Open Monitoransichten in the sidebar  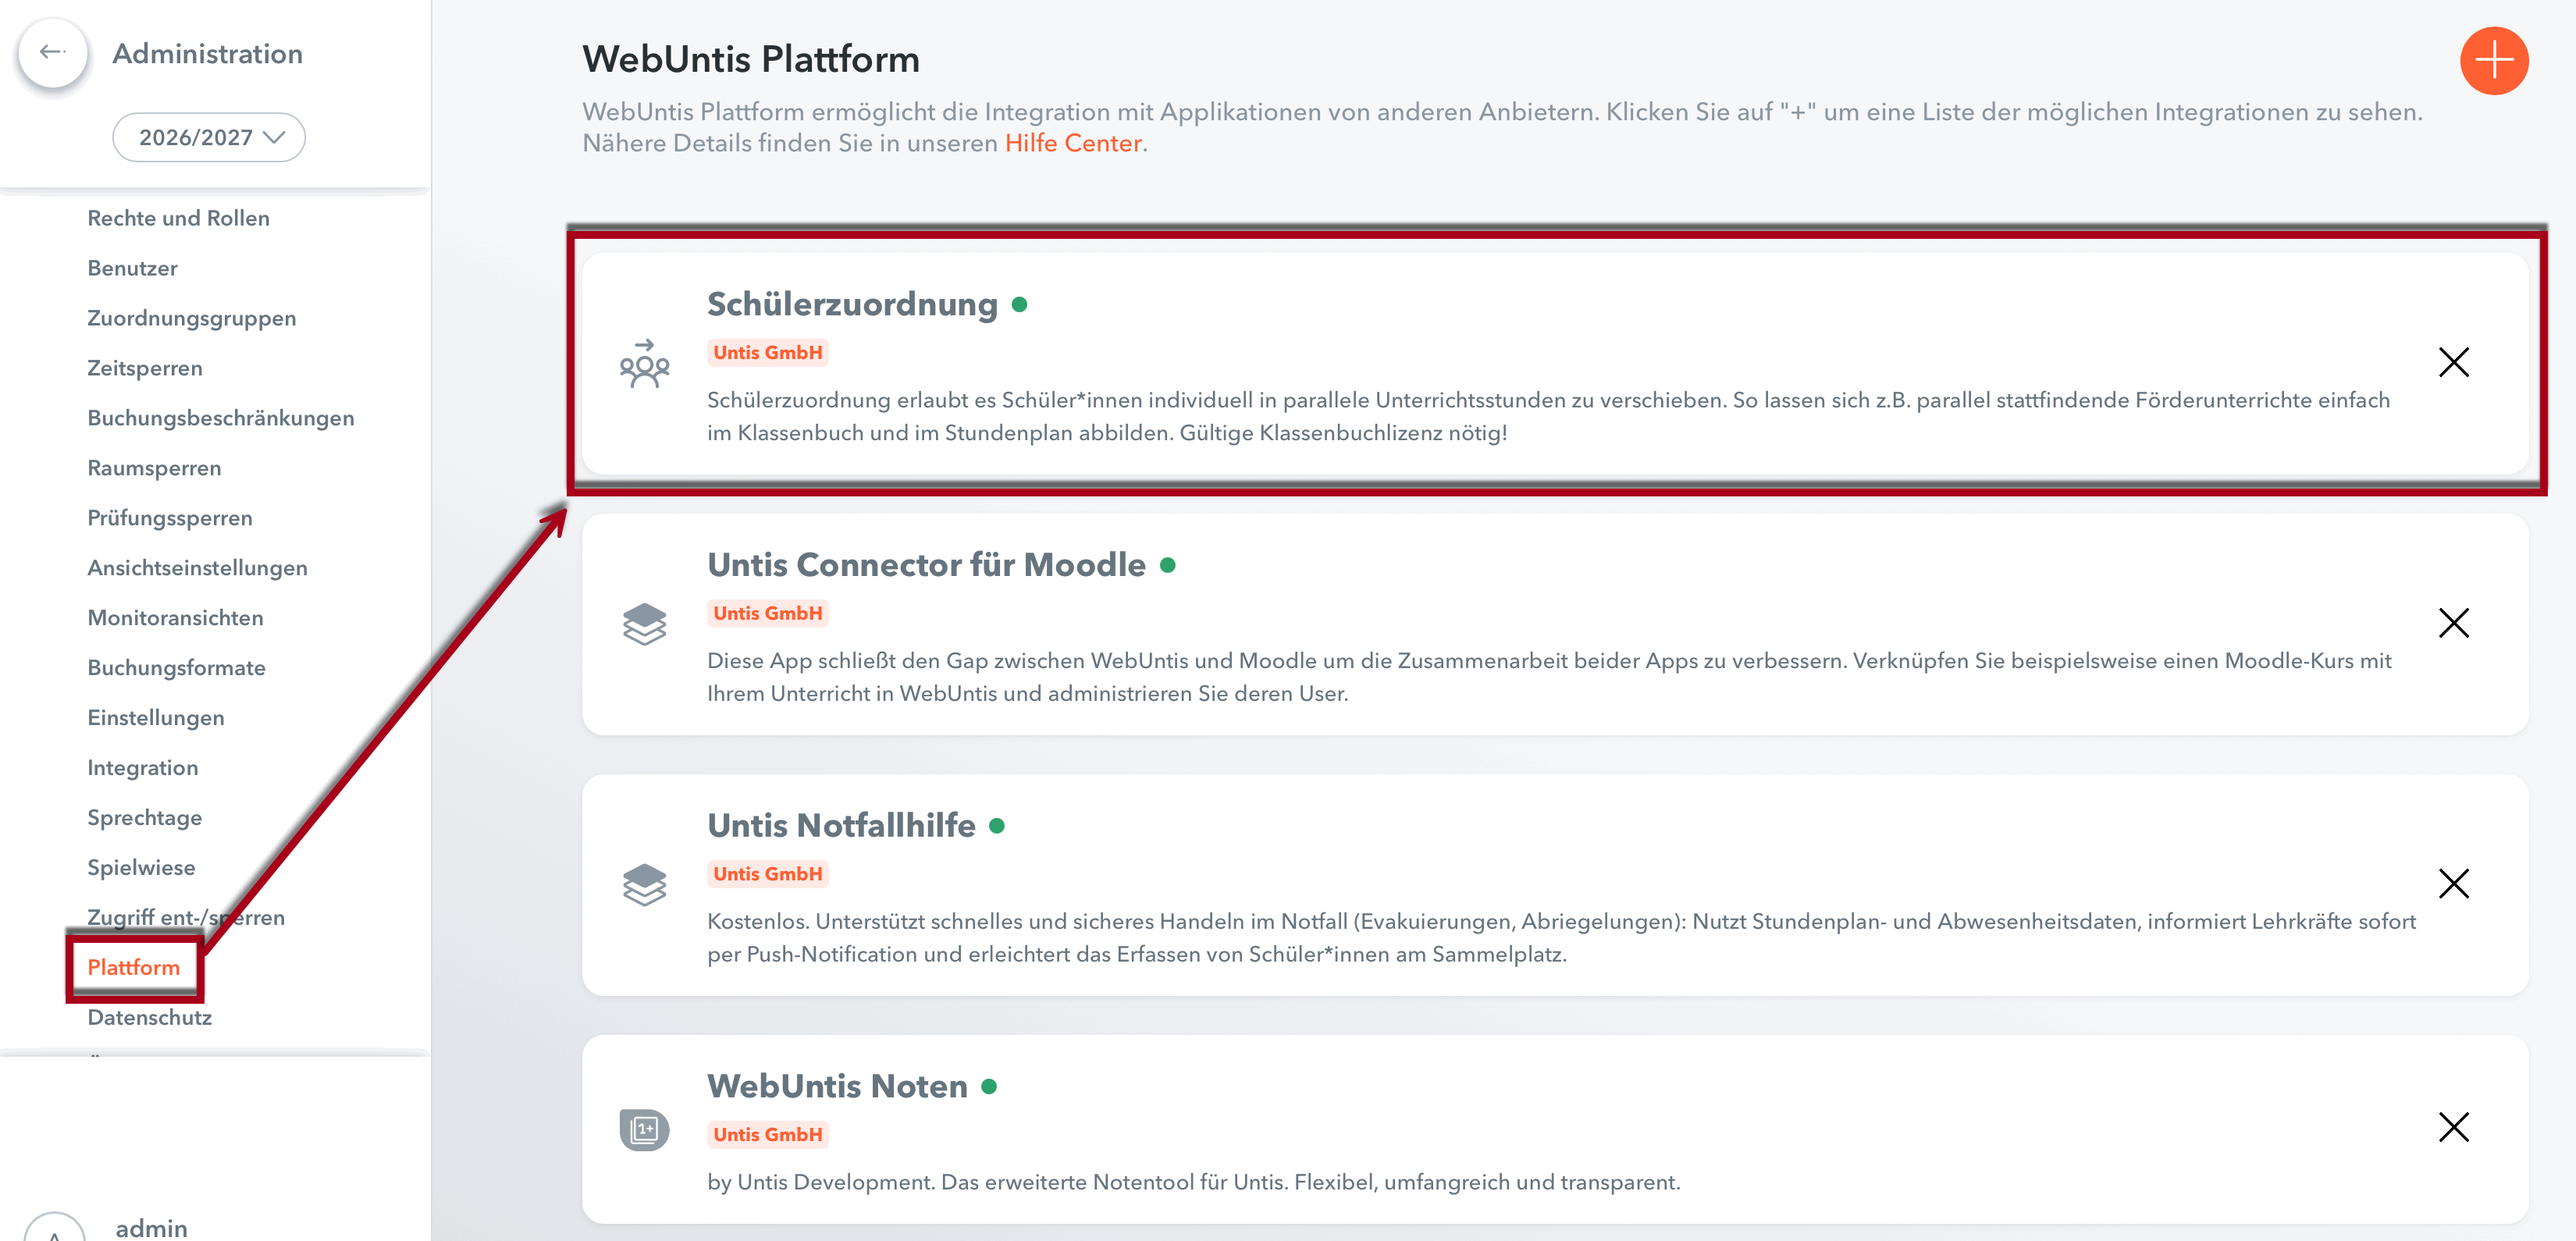pyautogui.click(x=175, y=618)
